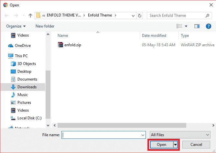
Task: Click the Downloads blue arrow icon
Action: tap(13, 87)
